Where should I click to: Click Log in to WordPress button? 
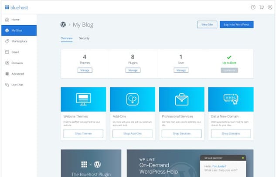[x=236, y=24]
